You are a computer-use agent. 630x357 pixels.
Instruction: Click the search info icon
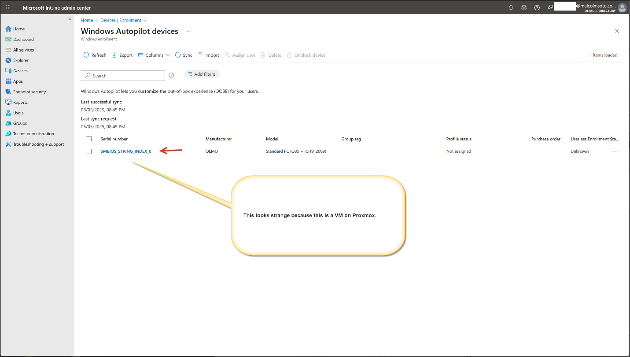point(171,75)
